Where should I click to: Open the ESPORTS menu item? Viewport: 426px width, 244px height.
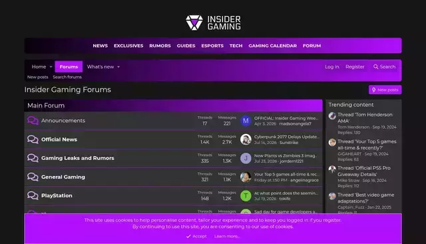pos(212,46)
